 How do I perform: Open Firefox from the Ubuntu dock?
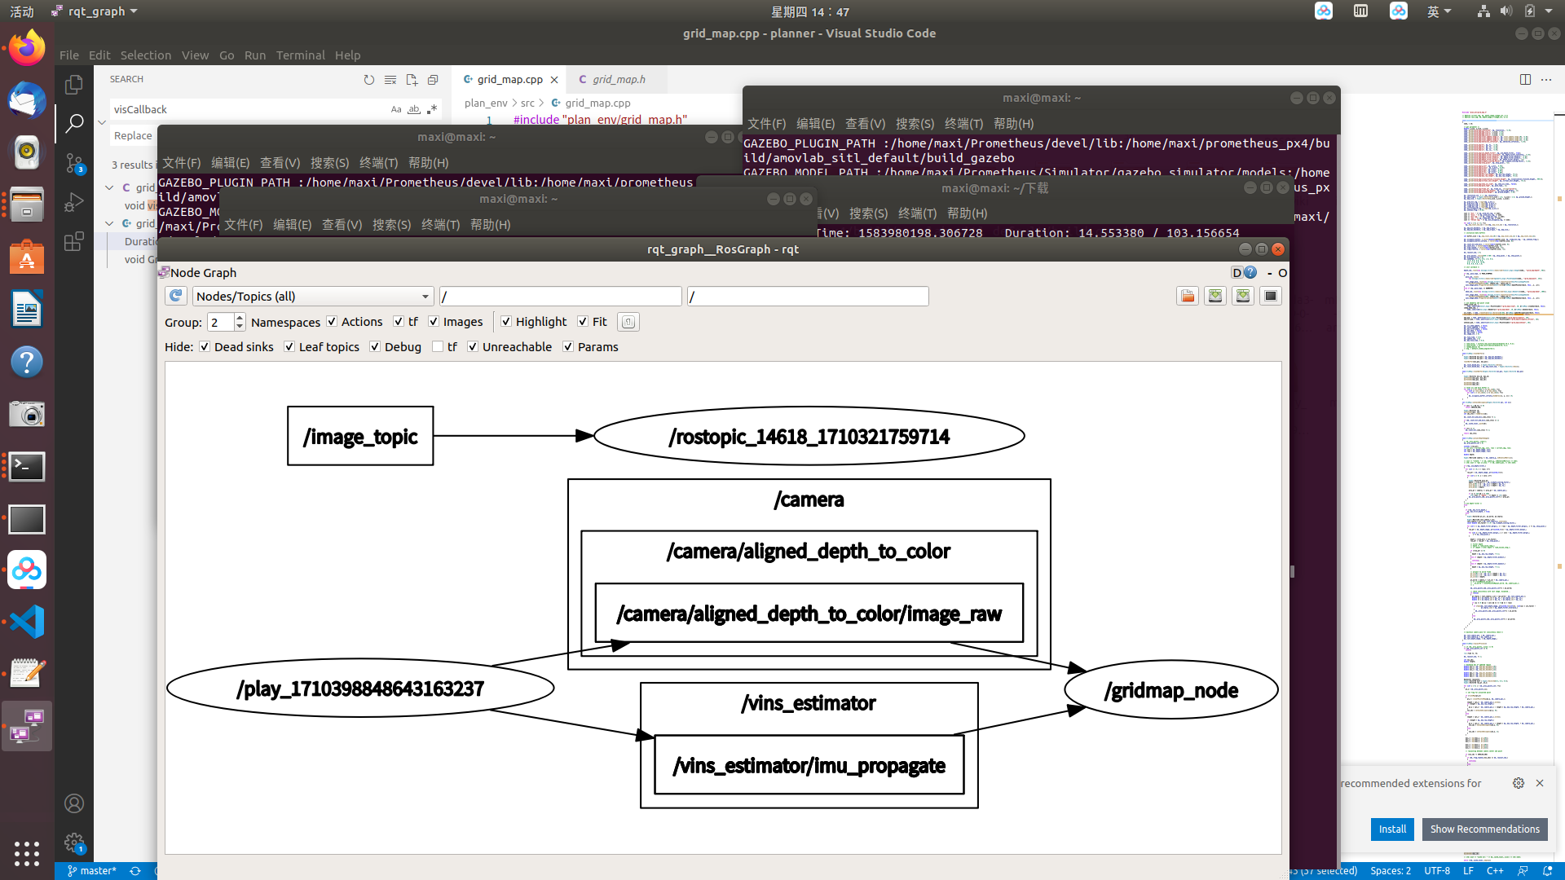(x=27, y=49)
